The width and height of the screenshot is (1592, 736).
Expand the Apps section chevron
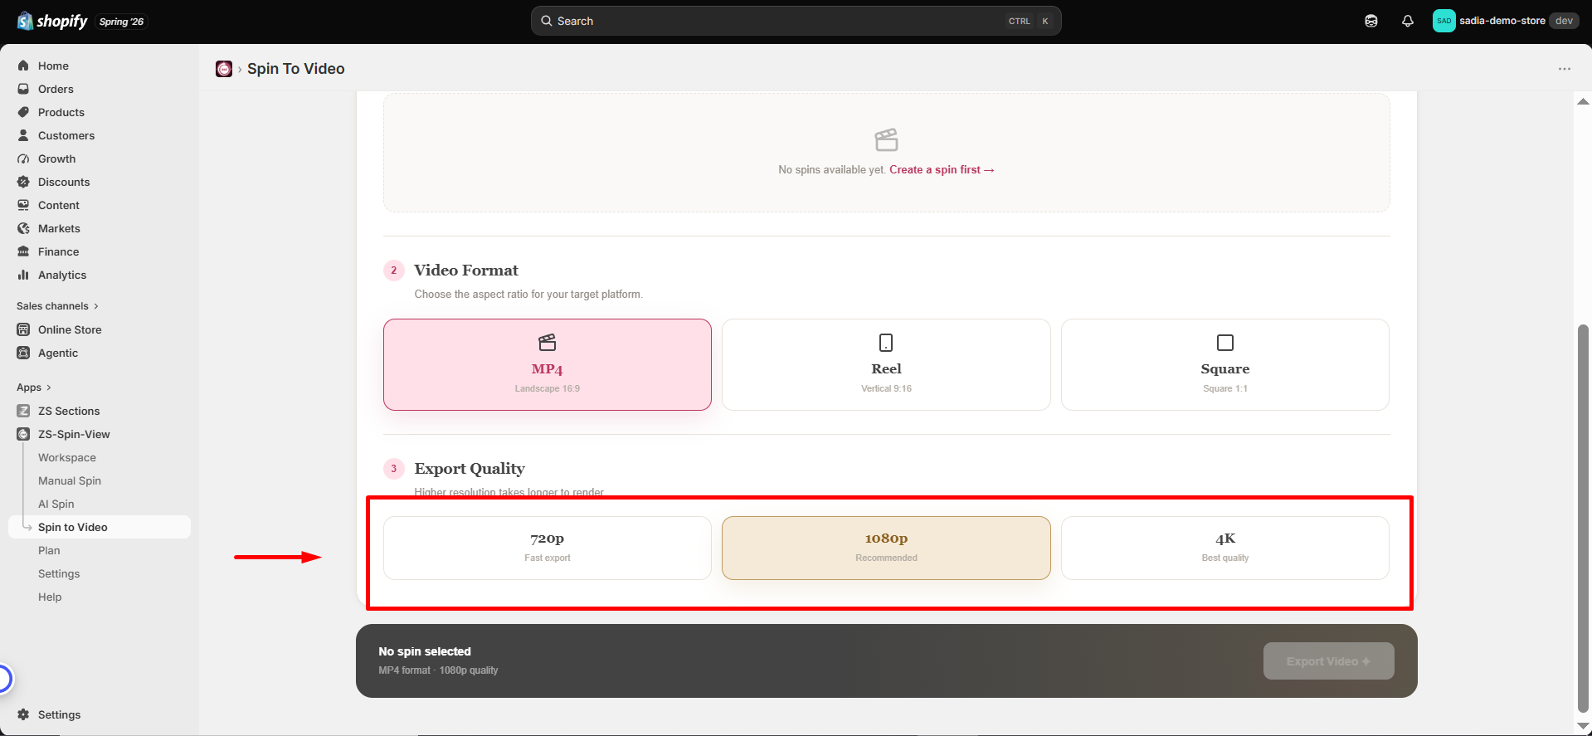49,387
